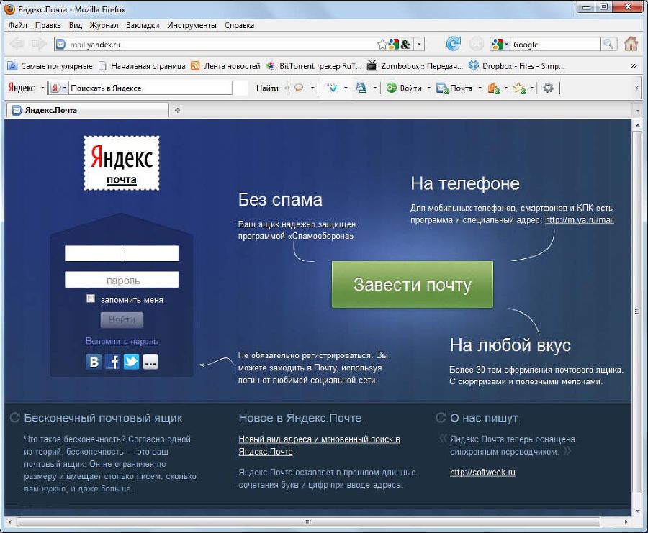This screenshot has height=533, width=648.
Task: Go to the Firefox Home page icon
Action: tap(631, 45)
